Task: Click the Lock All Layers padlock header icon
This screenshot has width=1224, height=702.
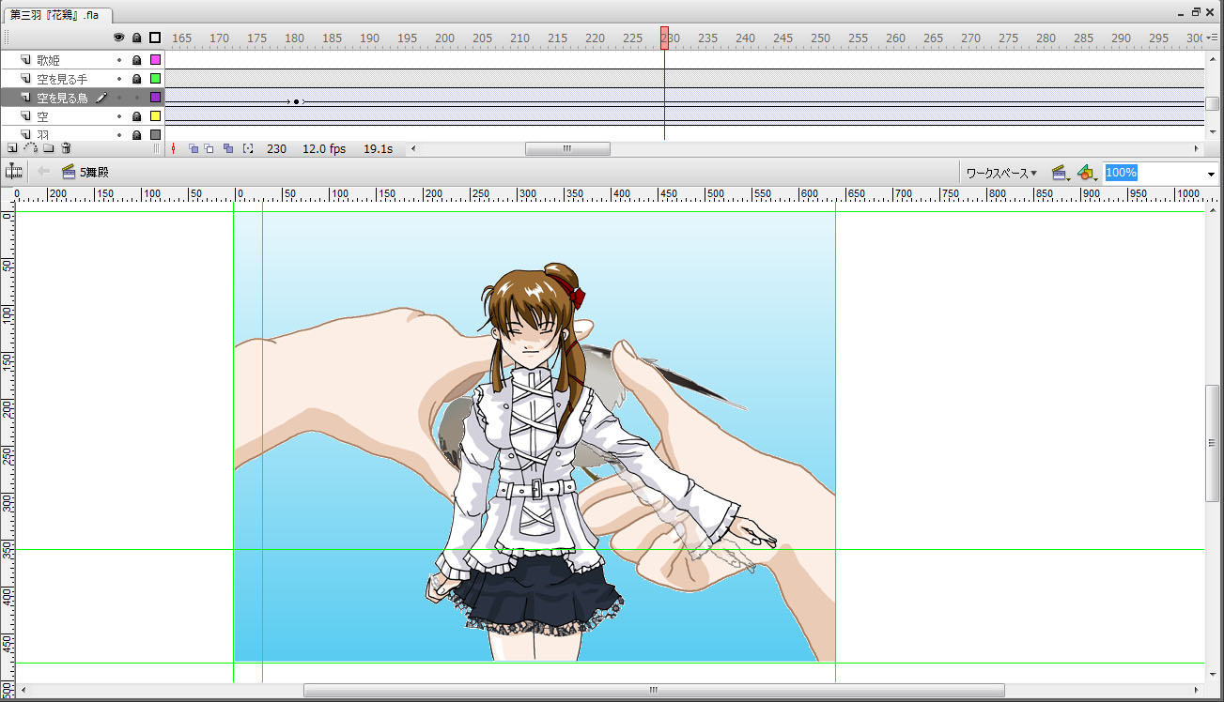Action: (137, 38)
